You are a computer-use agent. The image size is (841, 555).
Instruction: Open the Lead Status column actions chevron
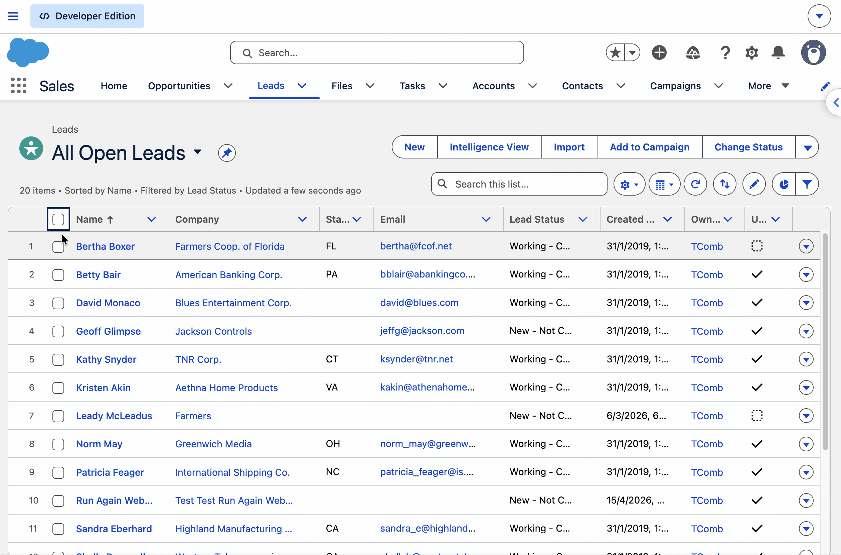pos(583,219)
